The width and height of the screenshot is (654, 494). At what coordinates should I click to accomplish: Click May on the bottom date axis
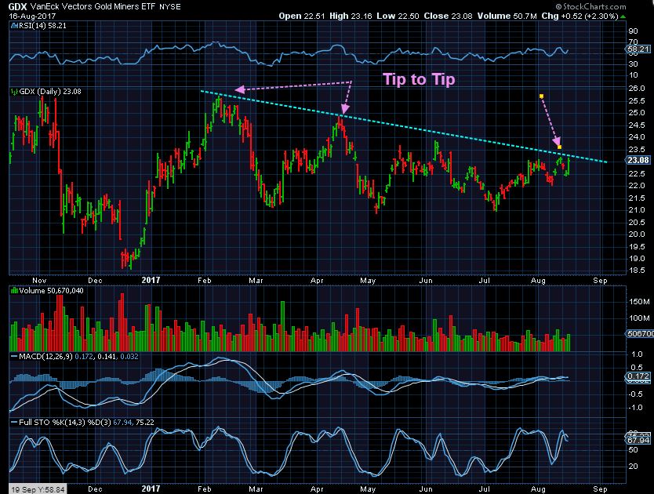[x=368, y=489]
